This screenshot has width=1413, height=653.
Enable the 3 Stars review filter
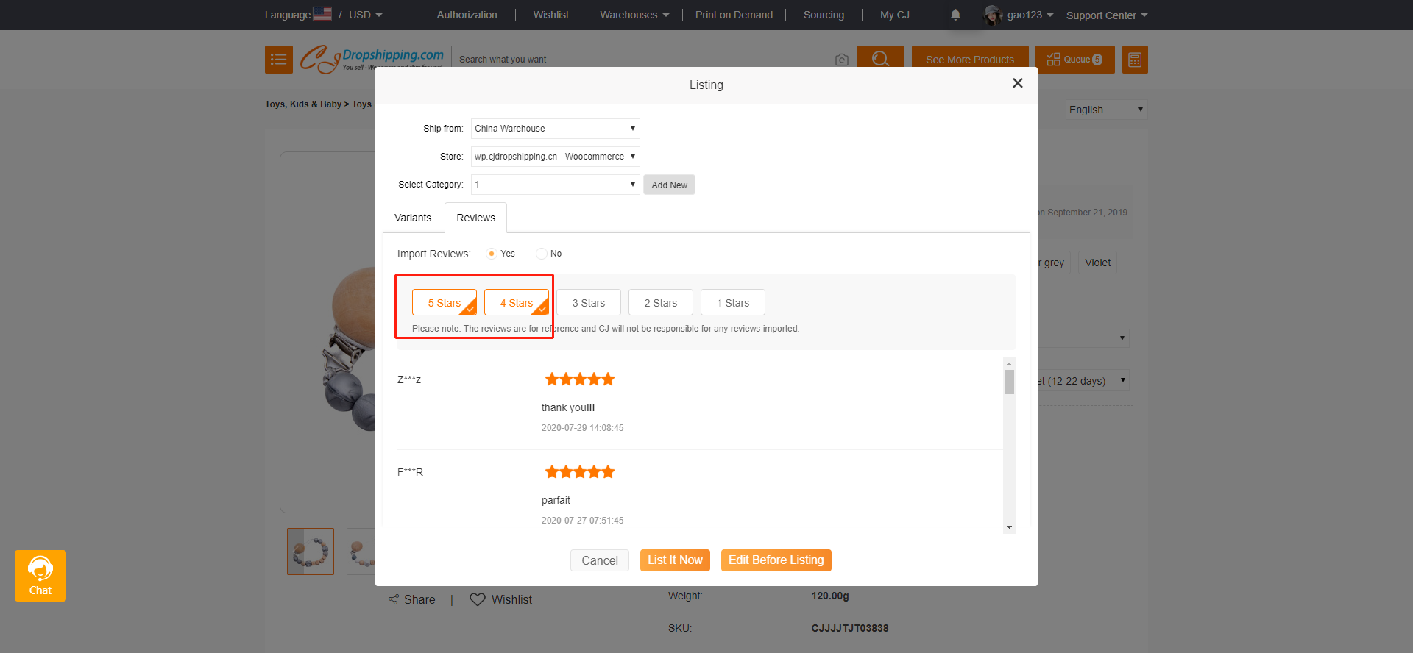[588, 303]
